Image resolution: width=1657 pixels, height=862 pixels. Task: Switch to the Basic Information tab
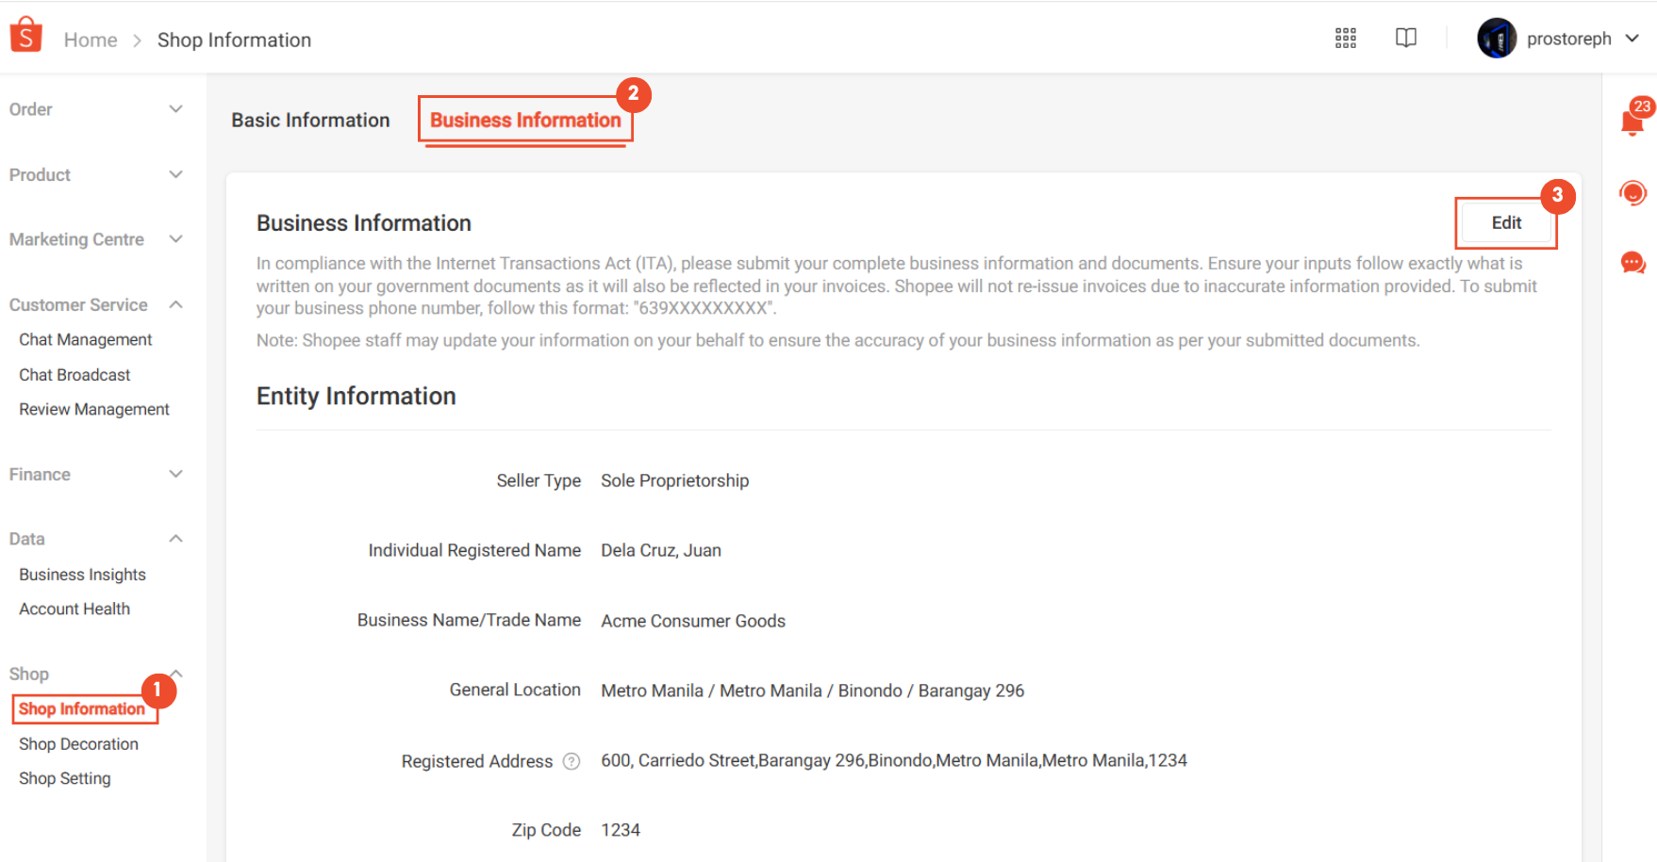point(310,121)
